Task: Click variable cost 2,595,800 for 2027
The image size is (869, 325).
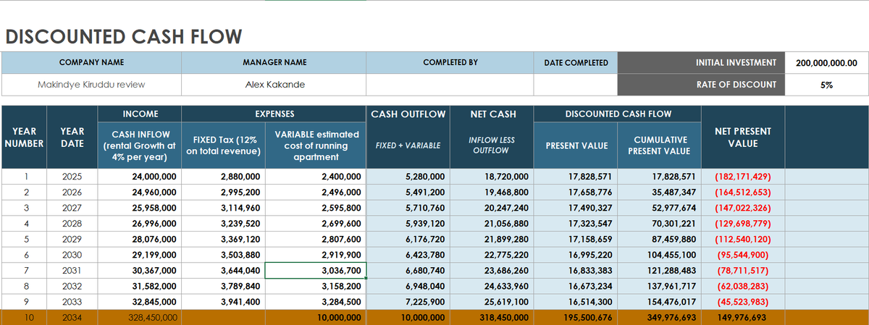Action: click(316, 208)
